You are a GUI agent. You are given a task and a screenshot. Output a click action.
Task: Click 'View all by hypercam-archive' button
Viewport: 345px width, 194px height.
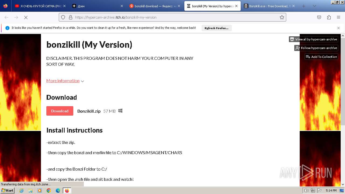313,39
